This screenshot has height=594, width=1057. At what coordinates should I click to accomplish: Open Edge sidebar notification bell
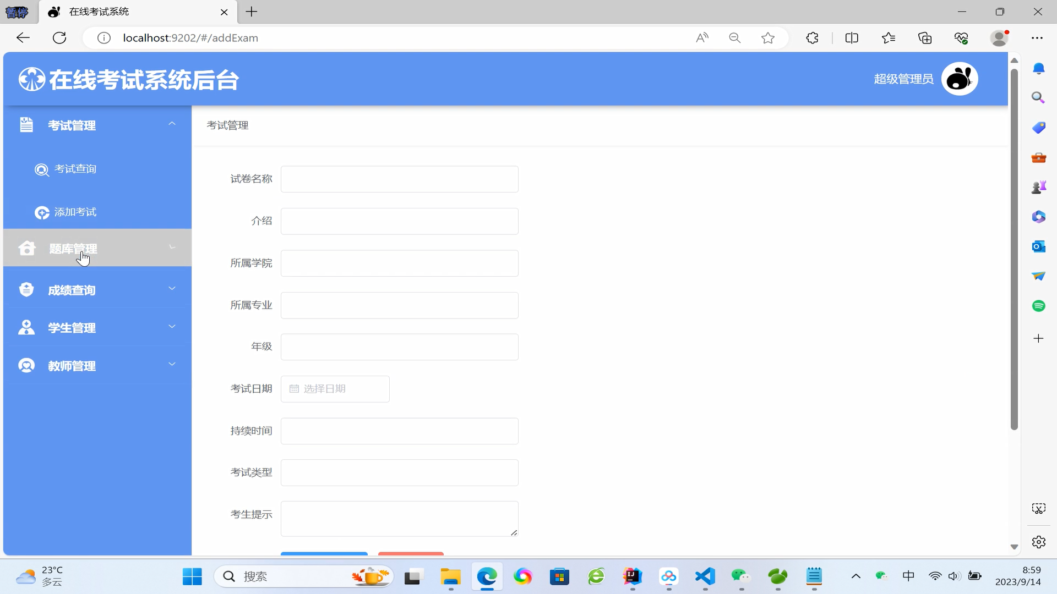[x=1038, y=68]
